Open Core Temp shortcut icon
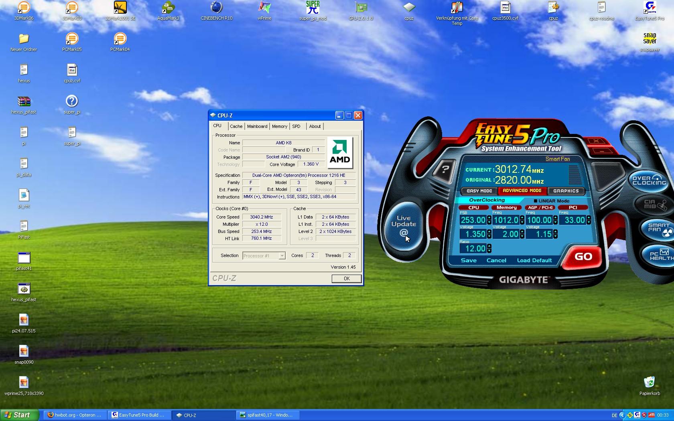The width and height of the screenshot is (674, 421). [457, 13]
